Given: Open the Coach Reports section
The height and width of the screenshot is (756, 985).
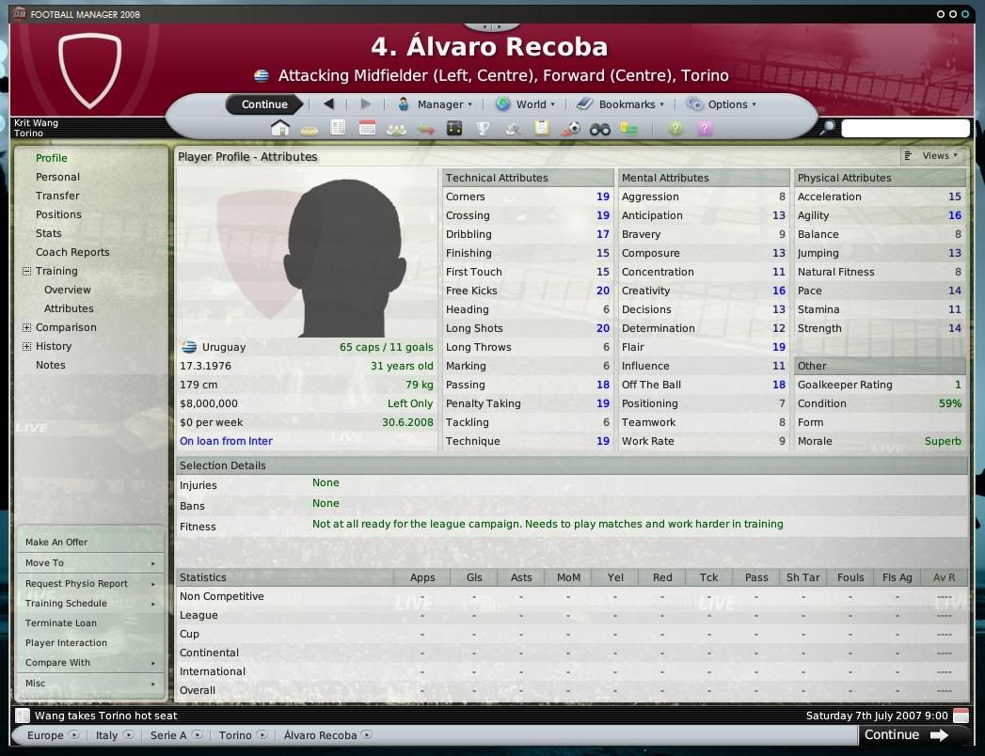Looking at the screenshot, I should [x=72, y=252].
